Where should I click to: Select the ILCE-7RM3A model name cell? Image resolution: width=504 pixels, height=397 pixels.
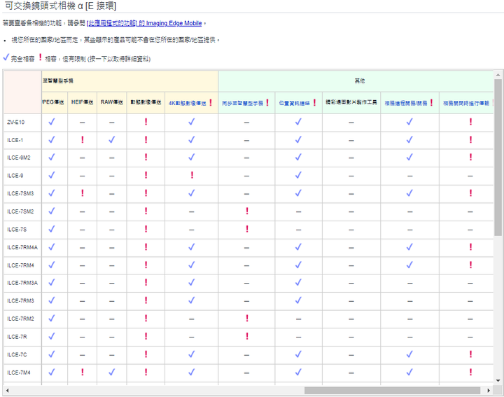pos(22,283)
